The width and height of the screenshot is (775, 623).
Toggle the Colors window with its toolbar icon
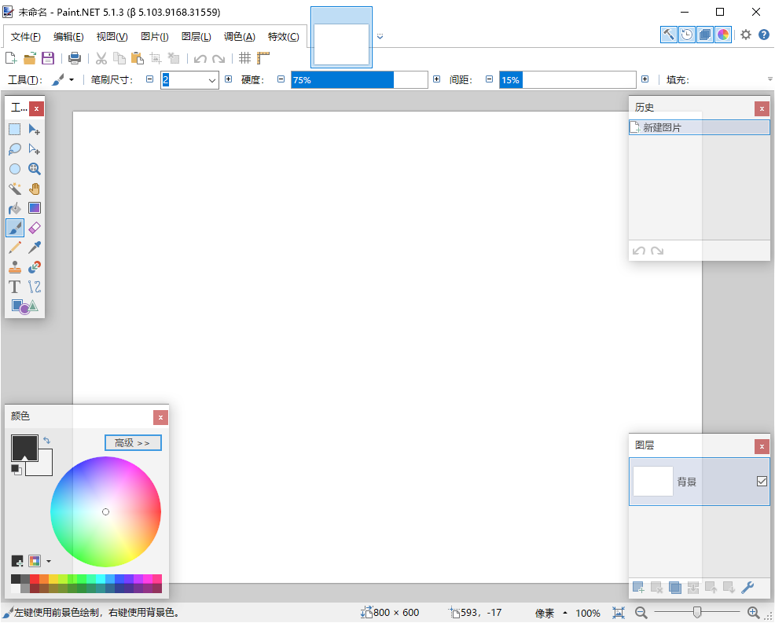[x=722, y=35]
